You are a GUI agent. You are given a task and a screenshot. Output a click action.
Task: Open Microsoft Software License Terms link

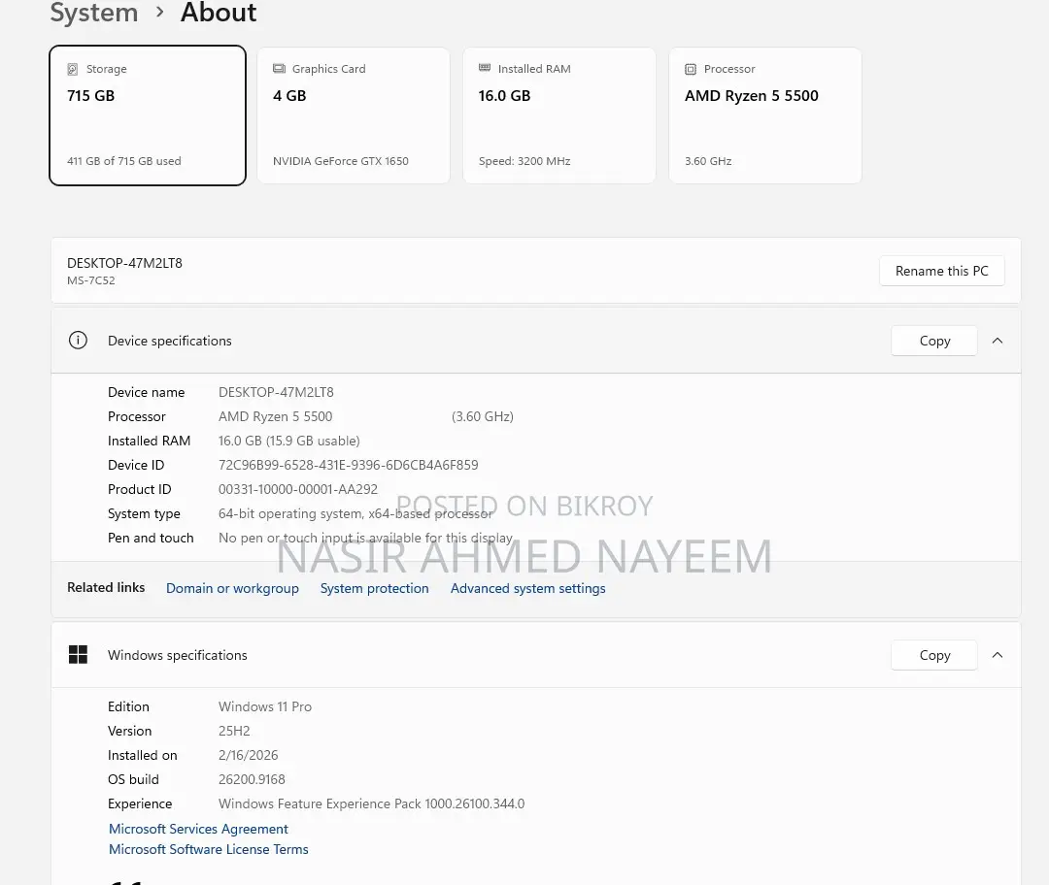pos(209,849)
